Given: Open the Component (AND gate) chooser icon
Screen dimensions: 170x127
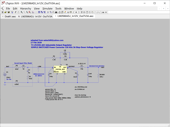Looking at the screenshot, I should click(84, 12).
